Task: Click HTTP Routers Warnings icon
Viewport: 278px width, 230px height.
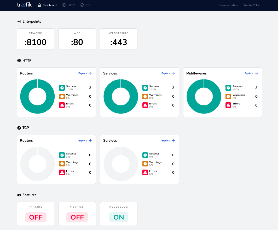Action: pos(62,97)
